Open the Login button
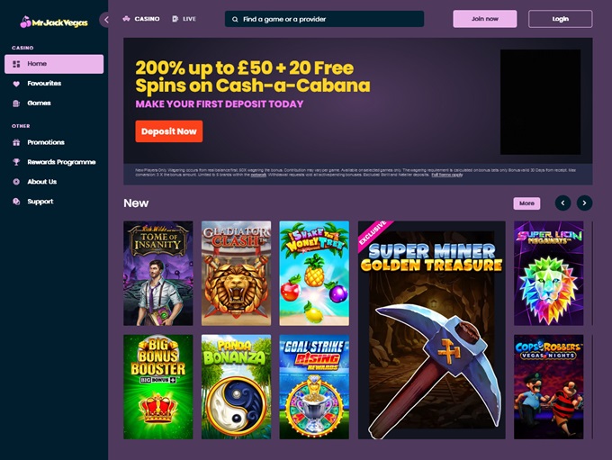Screen dimensions: 612x460 click(x=560, y=19)
